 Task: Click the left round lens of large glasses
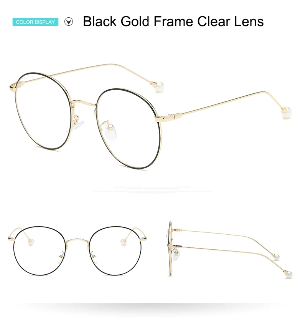(x=44, y=111)
